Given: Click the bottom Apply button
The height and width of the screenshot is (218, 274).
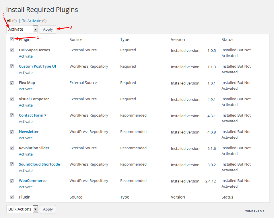Looking at the screenshot, I should (48, 209).
